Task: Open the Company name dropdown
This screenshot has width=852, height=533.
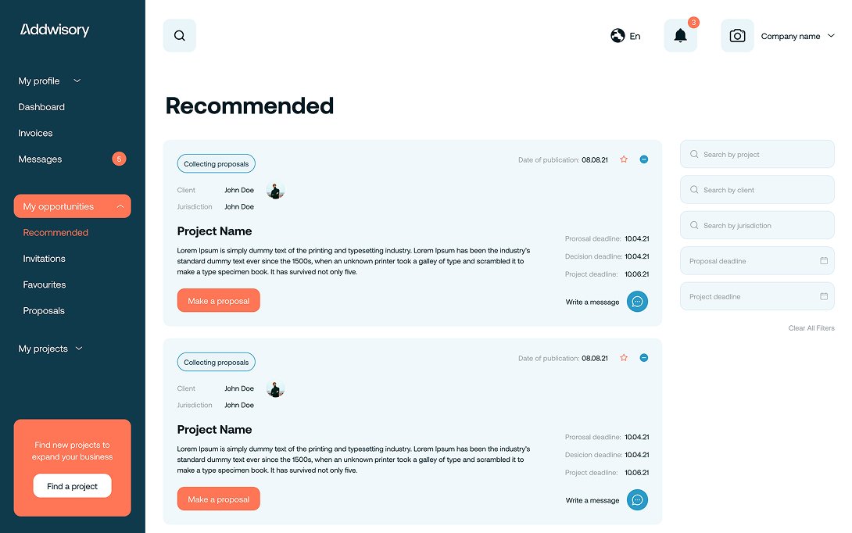Action: [831, 36]
